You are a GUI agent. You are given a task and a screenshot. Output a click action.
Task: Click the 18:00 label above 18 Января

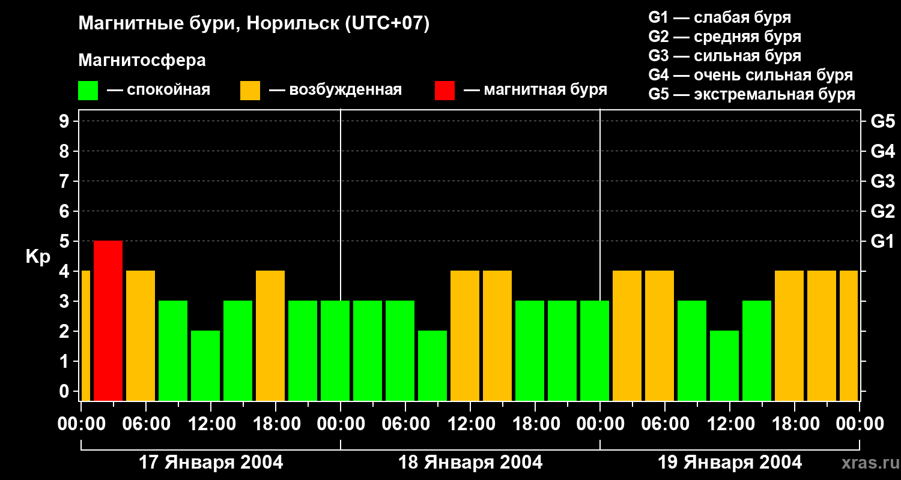[x=535, y=424]
